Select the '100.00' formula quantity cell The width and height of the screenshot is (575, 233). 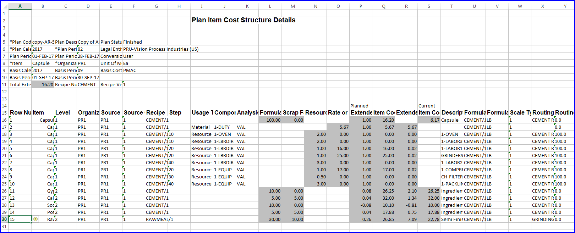coord(270,120)
